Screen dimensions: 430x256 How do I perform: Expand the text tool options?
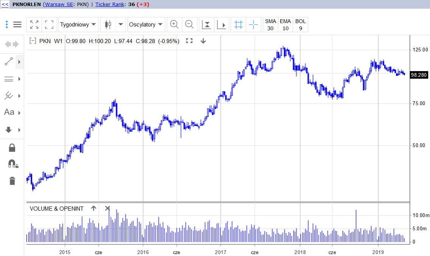click(19, 113)
